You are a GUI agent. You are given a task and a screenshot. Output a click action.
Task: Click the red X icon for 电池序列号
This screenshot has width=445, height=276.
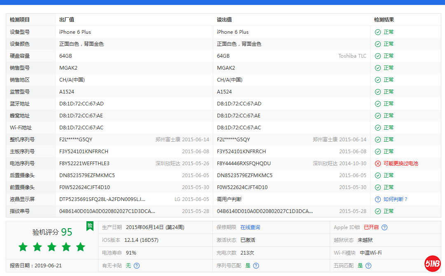pos(377,164)
